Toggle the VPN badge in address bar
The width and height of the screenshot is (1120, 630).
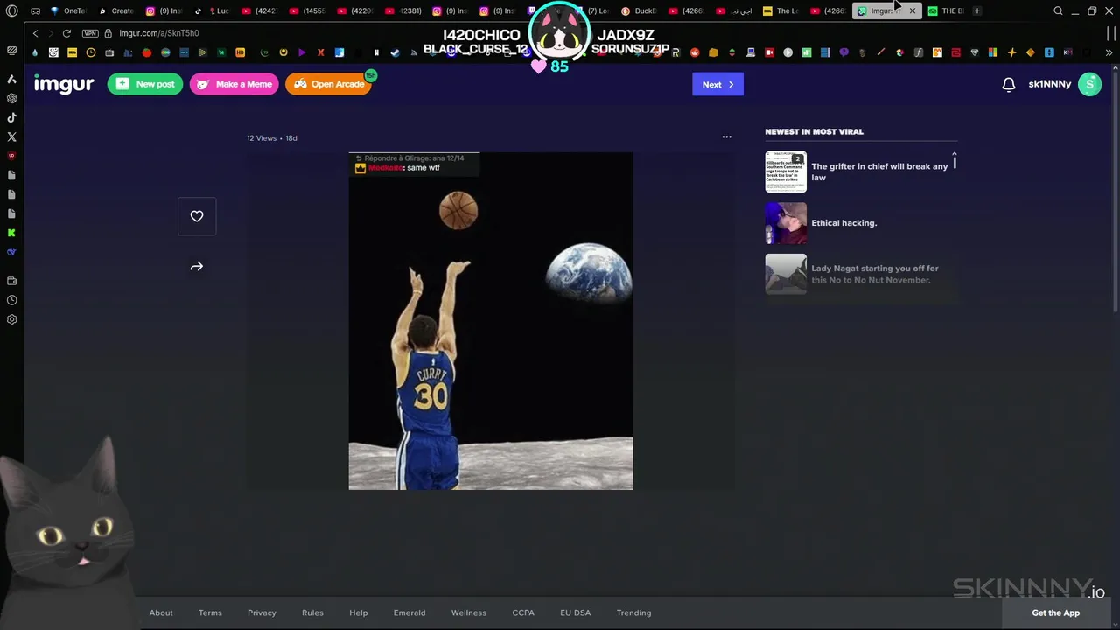click(90, 33)
